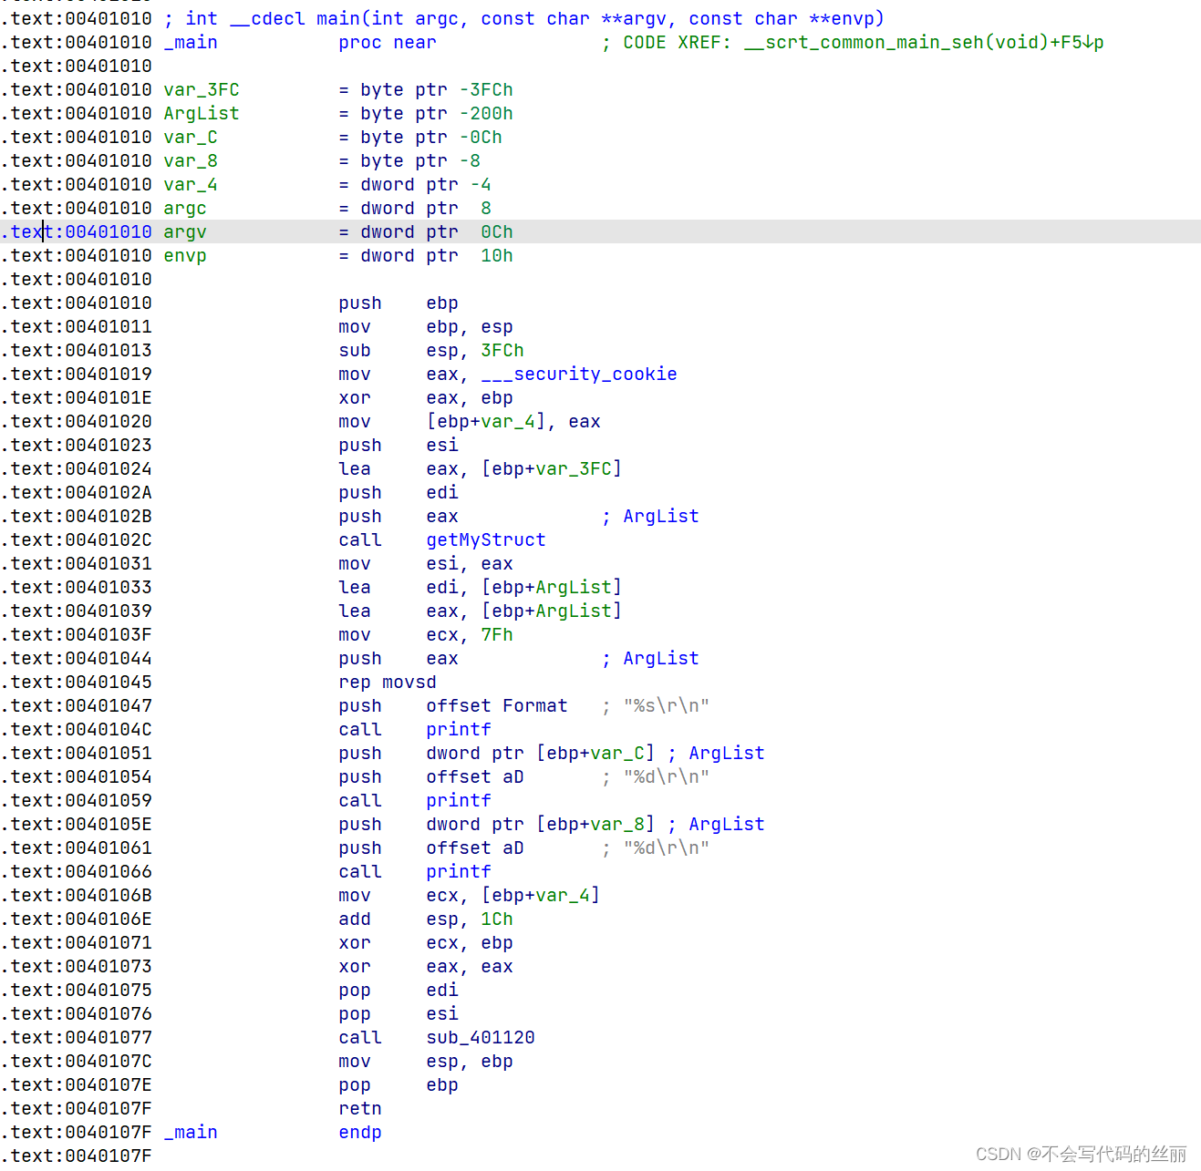Image resolution: width=1201 pixels, height=1171 pixels.
Task: Click 'lea eax, [ebp+ArgList]' instruction
Action: (480, 611)
